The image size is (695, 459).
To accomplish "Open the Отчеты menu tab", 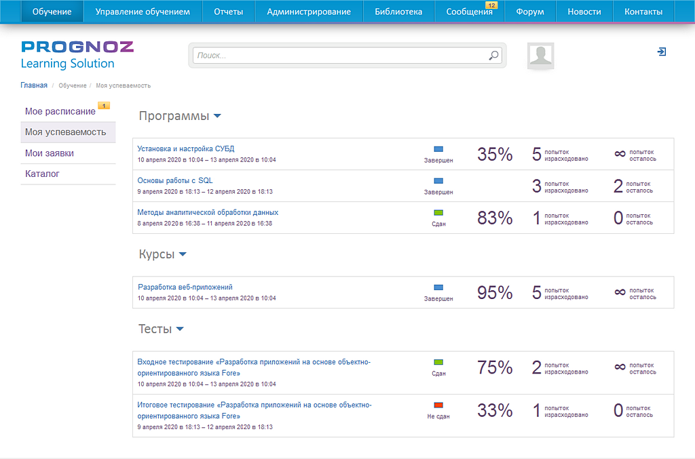I will [x=228, y=12].
